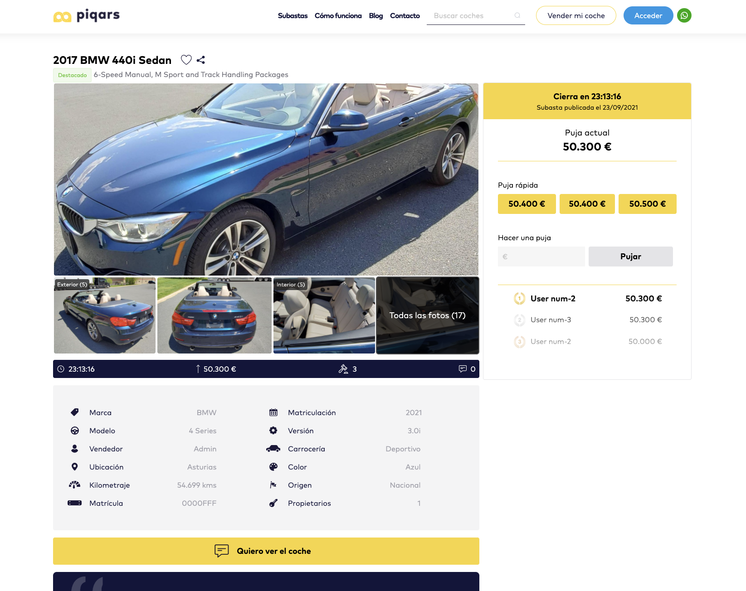Click the search magnifier icon

(517, 15)
